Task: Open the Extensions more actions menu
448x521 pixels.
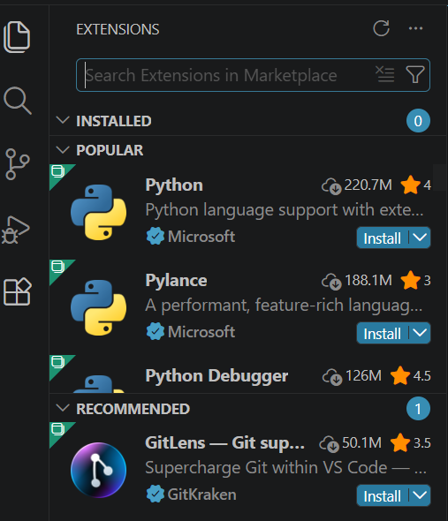Action: [415, 28]
